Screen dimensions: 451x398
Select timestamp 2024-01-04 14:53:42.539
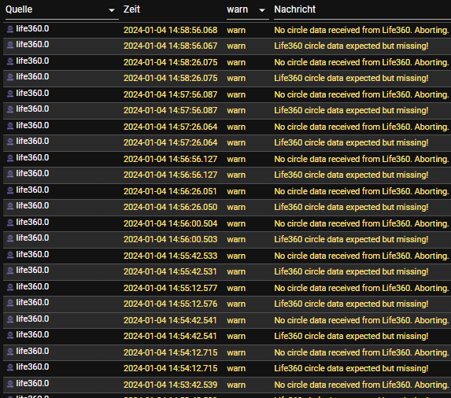(170, 385)
